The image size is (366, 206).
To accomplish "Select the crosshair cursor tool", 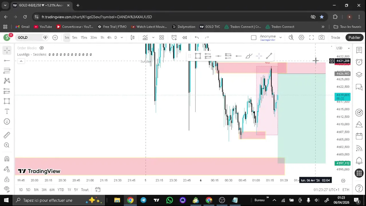I will coord(7,50).
